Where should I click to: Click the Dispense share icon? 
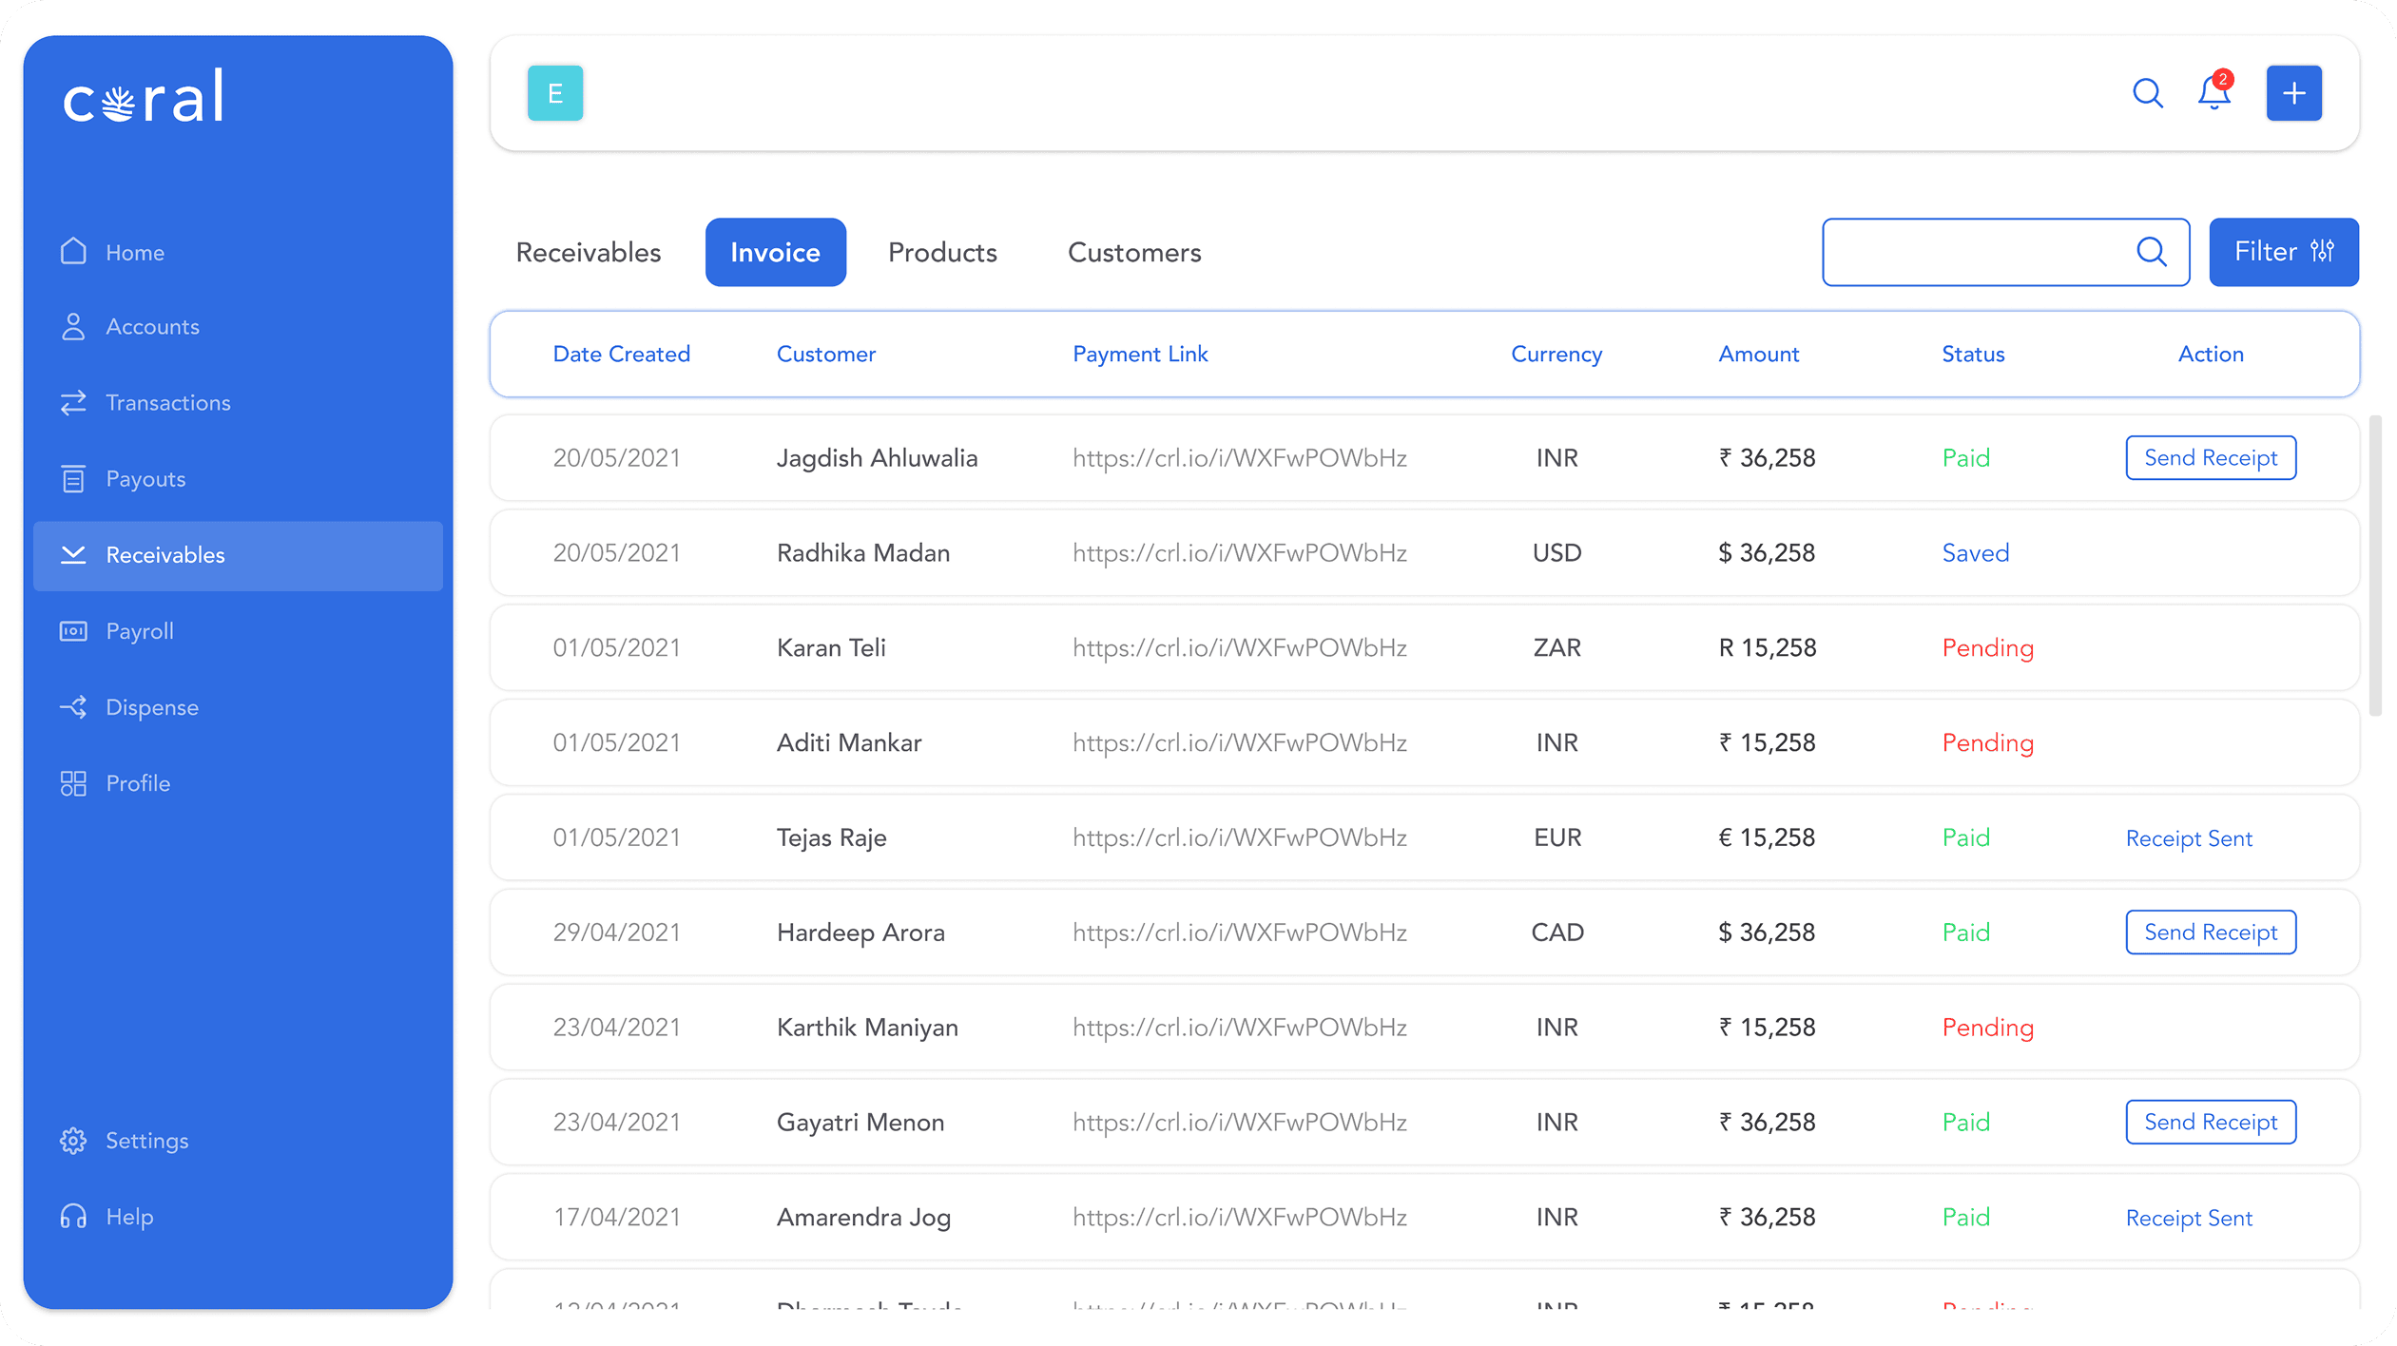73,707
